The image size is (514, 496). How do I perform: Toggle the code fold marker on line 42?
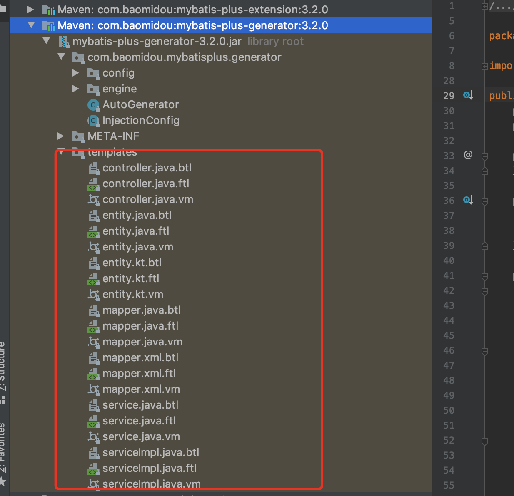[484, 291]
